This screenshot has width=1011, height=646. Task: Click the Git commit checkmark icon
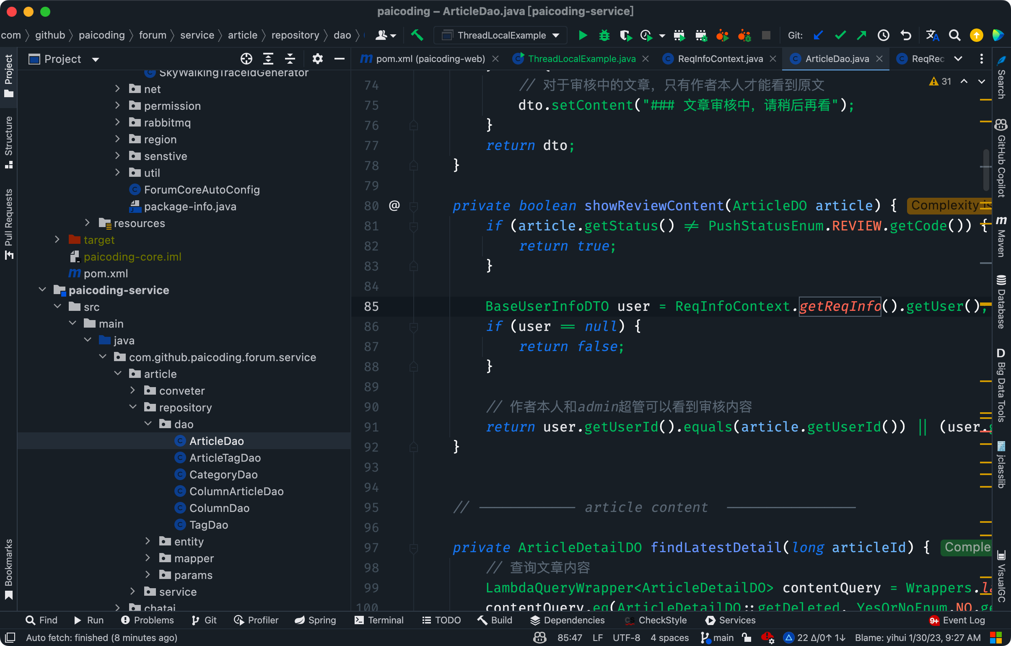click(x=840, y=35)
